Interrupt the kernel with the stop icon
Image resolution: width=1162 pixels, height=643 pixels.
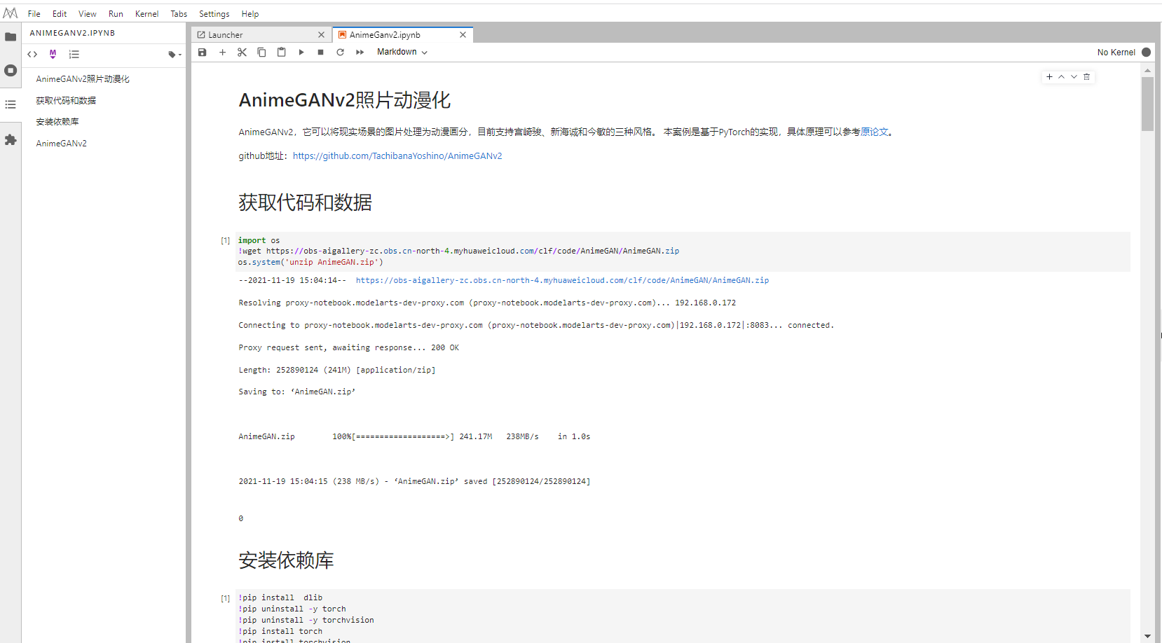pos(320,52)
